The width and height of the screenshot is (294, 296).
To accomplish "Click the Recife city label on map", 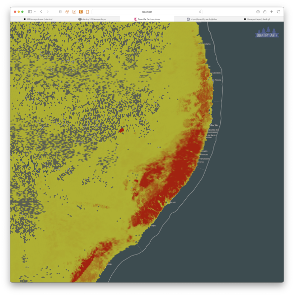I will coord(214,125).
